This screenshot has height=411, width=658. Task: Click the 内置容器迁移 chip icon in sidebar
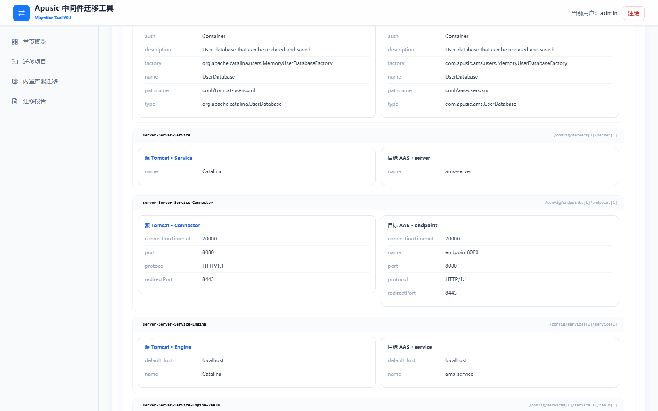(x=15, y=81)
